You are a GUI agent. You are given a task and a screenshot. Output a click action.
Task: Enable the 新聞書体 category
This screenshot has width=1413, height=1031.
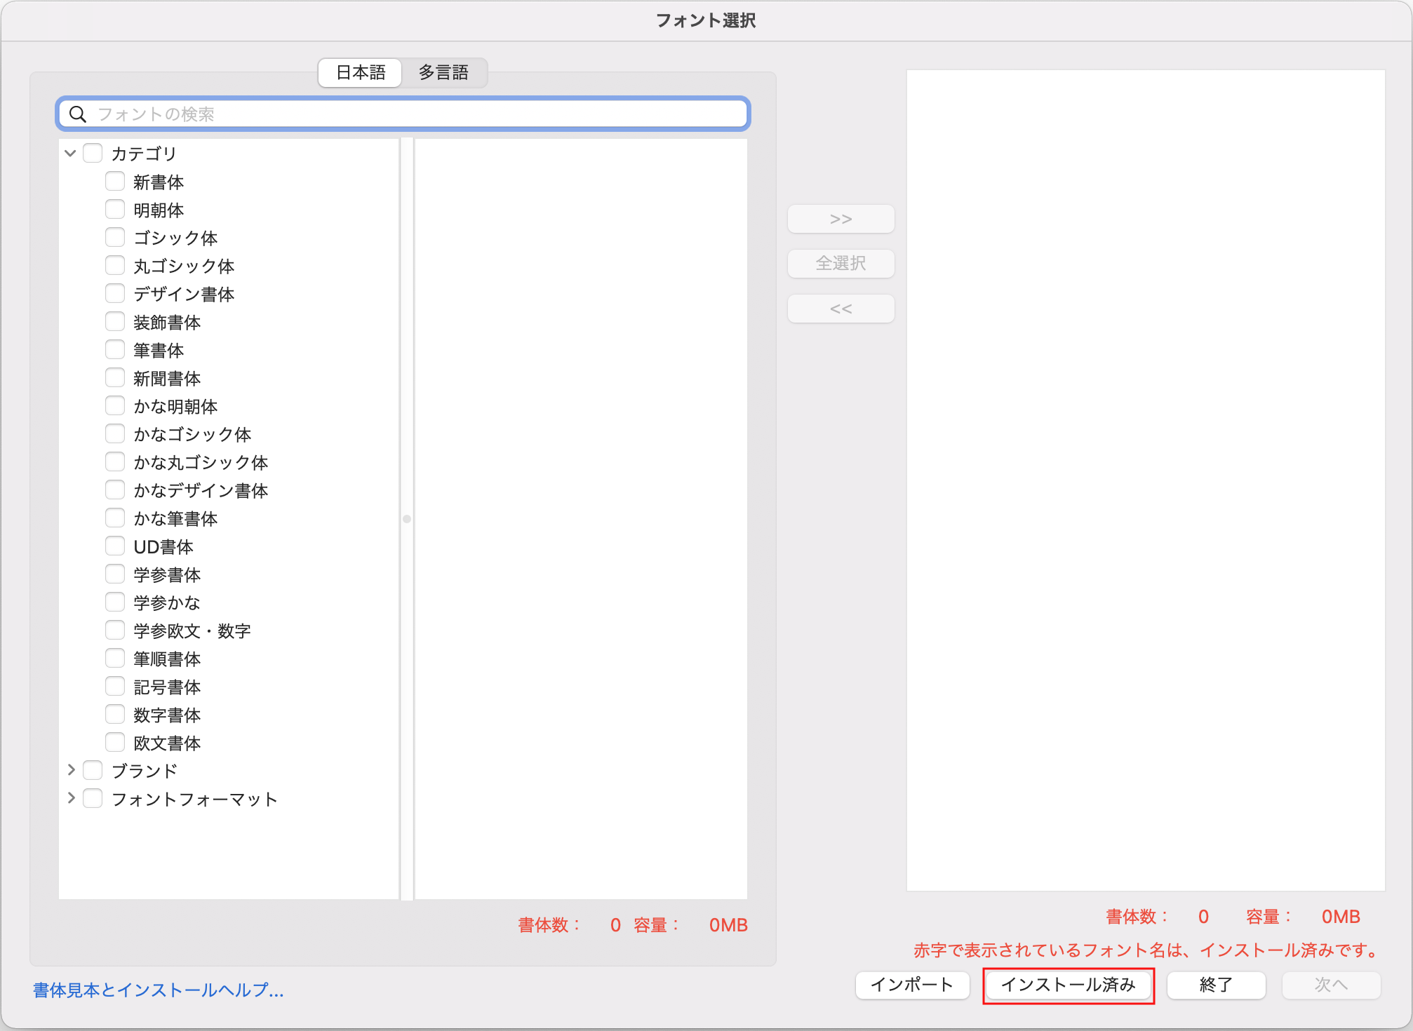(x=115, y=377)
